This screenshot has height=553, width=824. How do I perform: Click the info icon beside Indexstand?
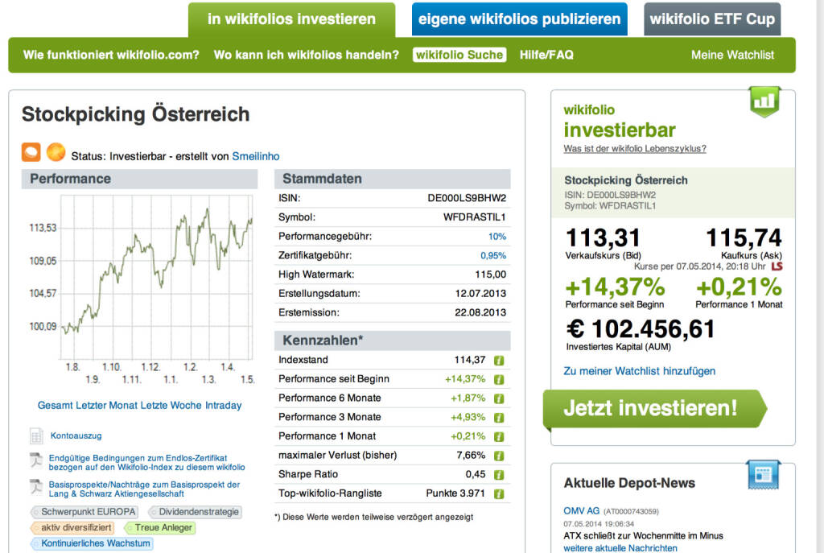[499, 361]
